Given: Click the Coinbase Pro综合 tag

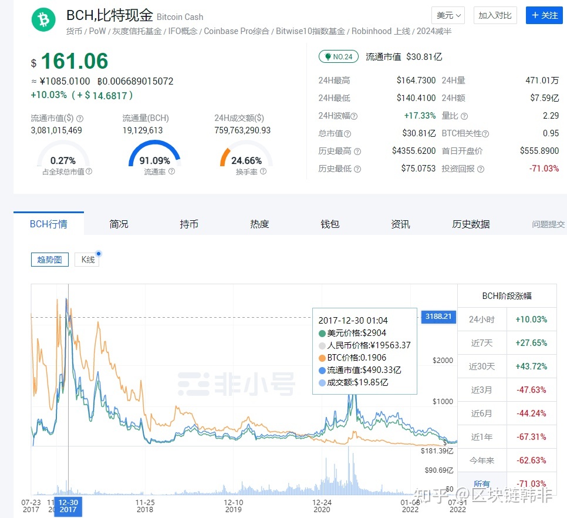Looking at the screenshot, I should [237, 32].
